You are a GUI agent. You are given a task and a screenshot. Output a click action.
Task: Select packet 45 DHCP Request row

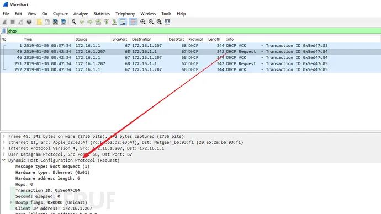(190, 52)
